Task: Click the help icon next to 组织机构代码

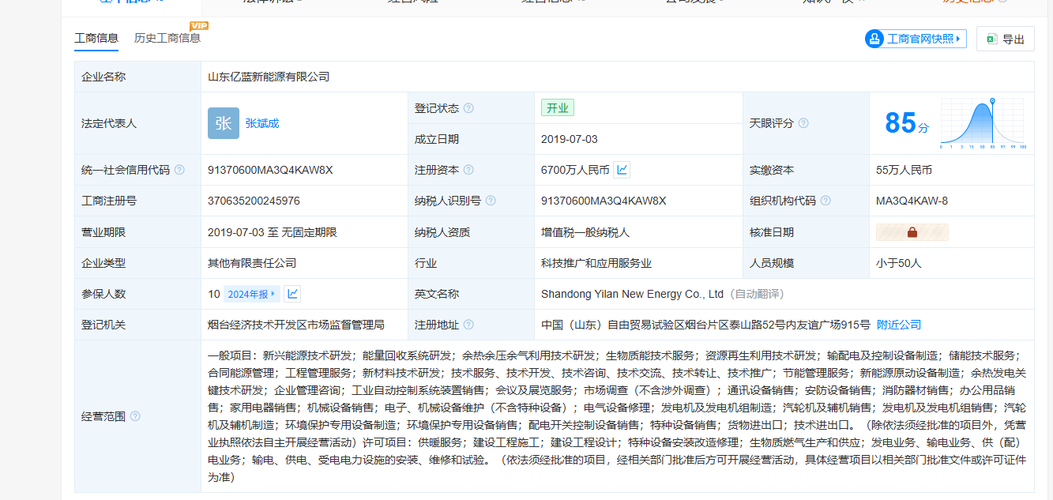Action: click(825, 201)
